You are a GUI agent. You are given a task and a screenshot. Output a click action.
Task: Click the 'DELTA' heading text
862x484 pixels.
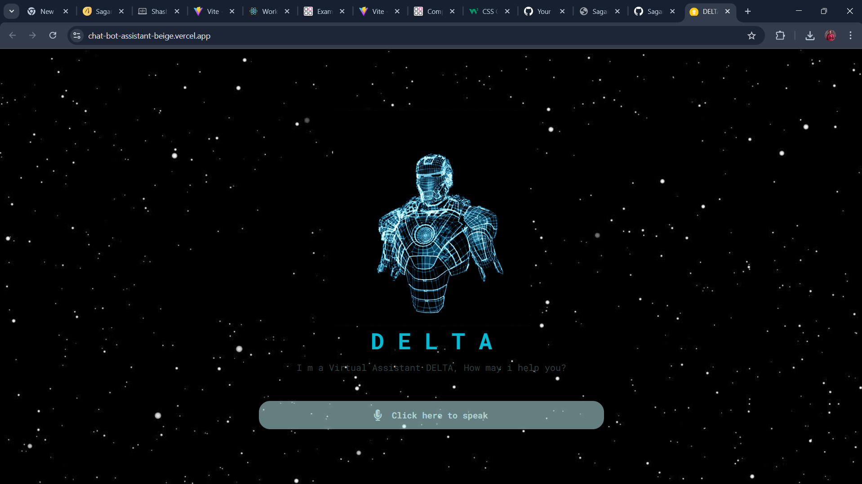[x=432, y=342]
